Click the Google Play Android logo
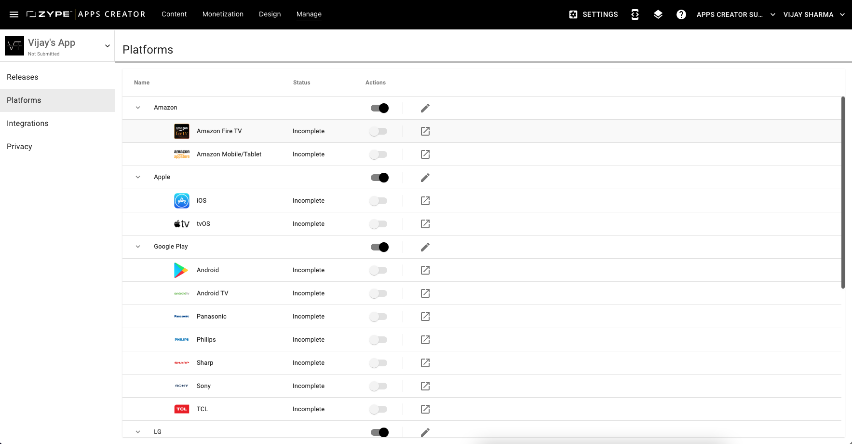852x444 pixels. 181,270
